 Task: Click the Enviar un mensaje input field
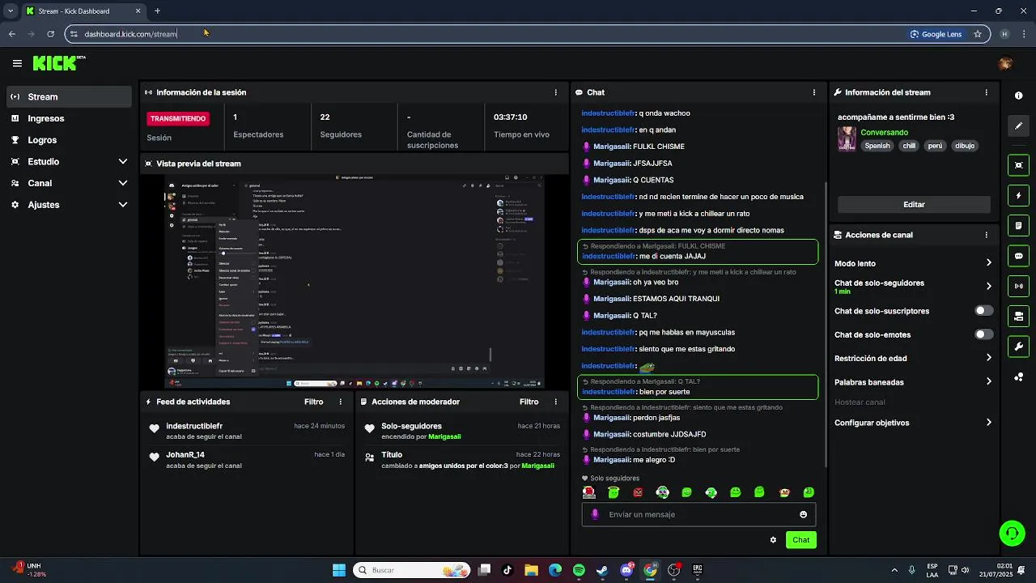coord(698,514)
